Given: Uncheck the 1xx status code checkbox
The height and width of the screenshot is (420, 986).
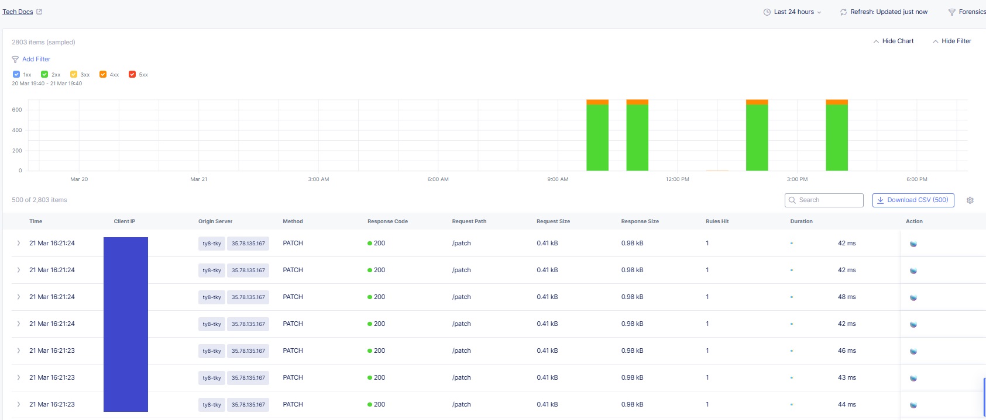Looking at the screenshot, I should tap(16, 74).
